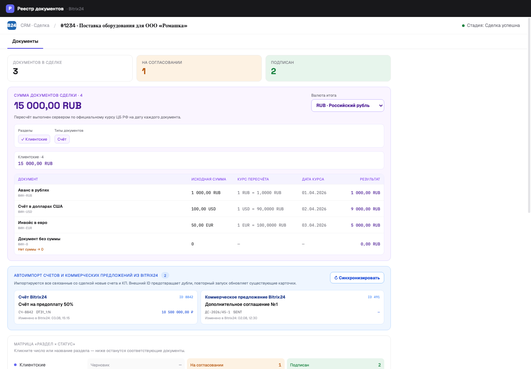
Task: Click the Аванс в рублях document row
Action: tap(199, 193)
